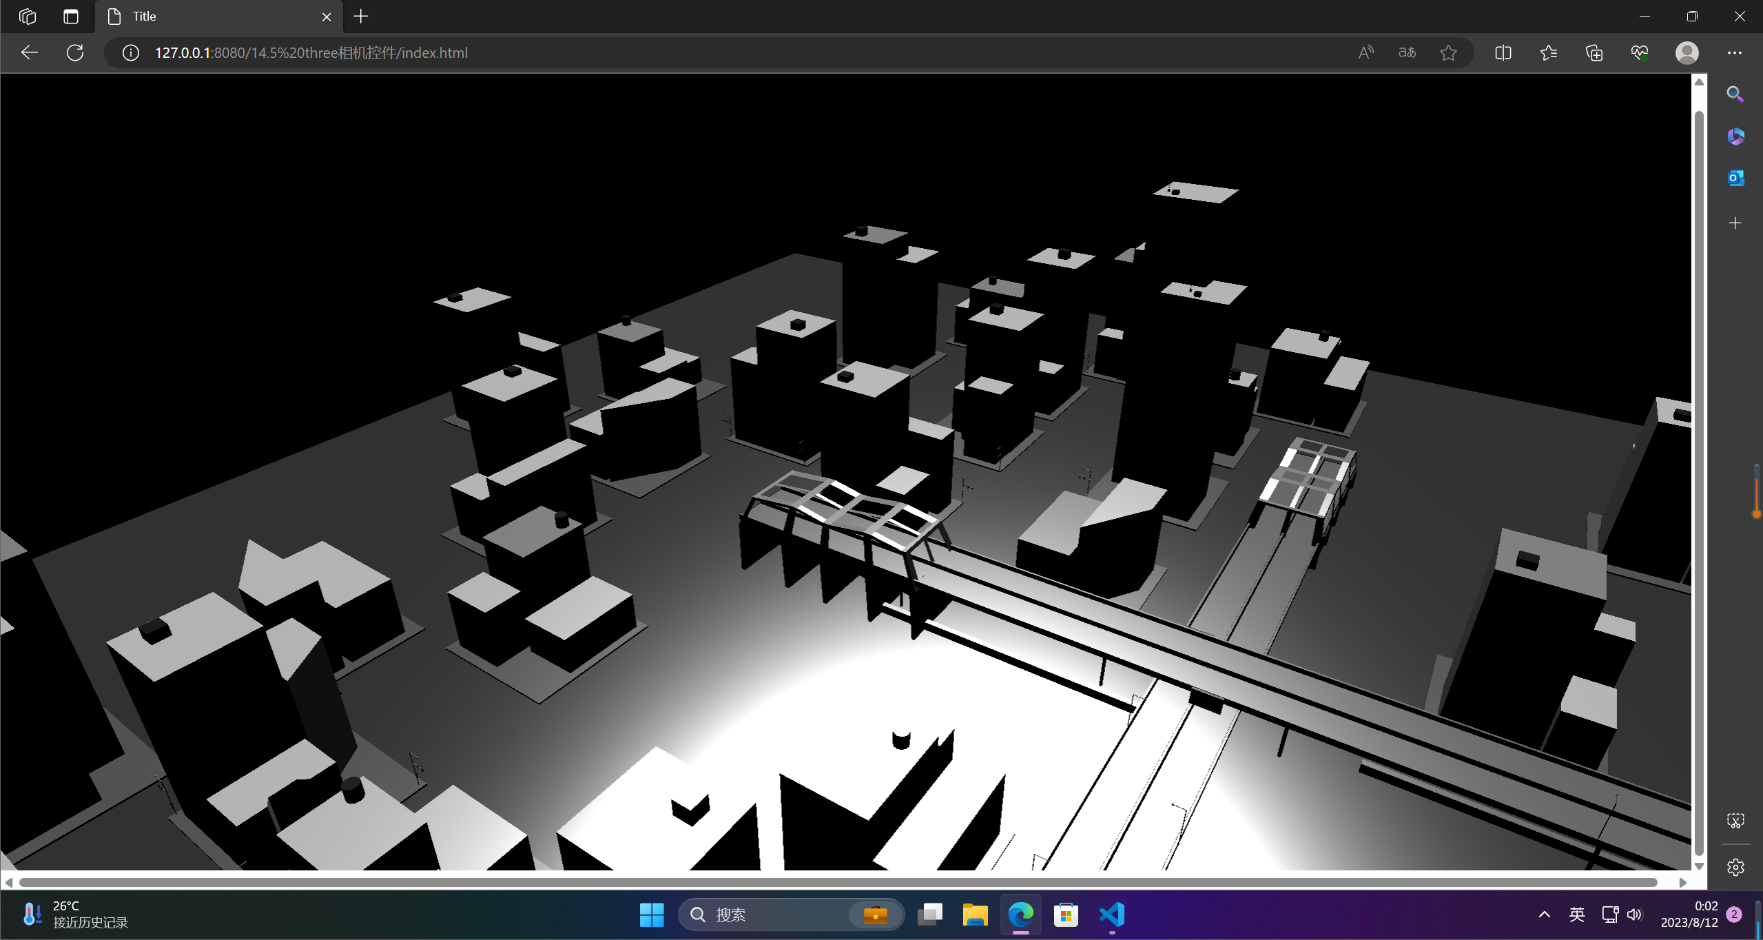Click the address bar URL

pos(311,52)
